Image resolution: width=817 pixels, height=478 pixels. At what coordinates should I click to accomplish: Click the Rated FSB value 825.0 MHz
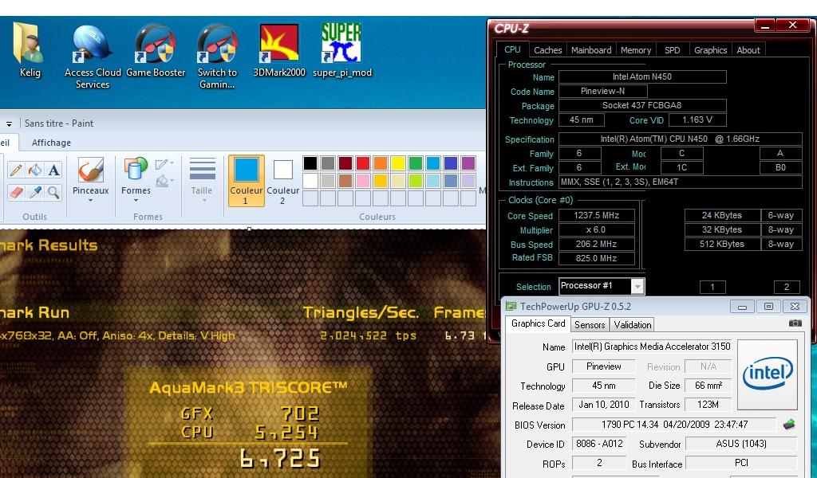[x=597, y=258]
